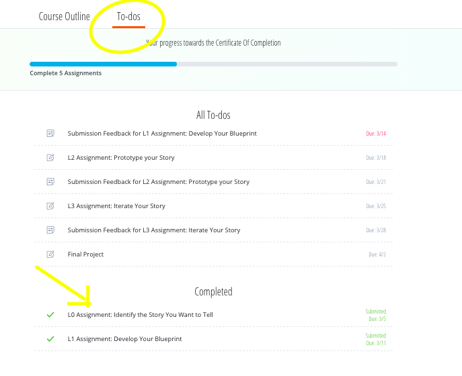Open Submission Feedback for L3 Assignment
Viewport: 462px width, 376px height.
(x=154, y=230)
